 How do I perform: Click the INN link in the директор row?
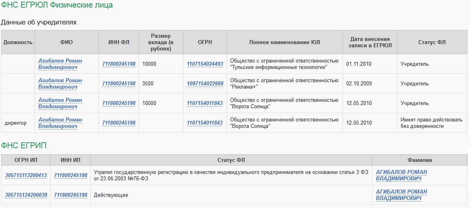pos(119,123)
